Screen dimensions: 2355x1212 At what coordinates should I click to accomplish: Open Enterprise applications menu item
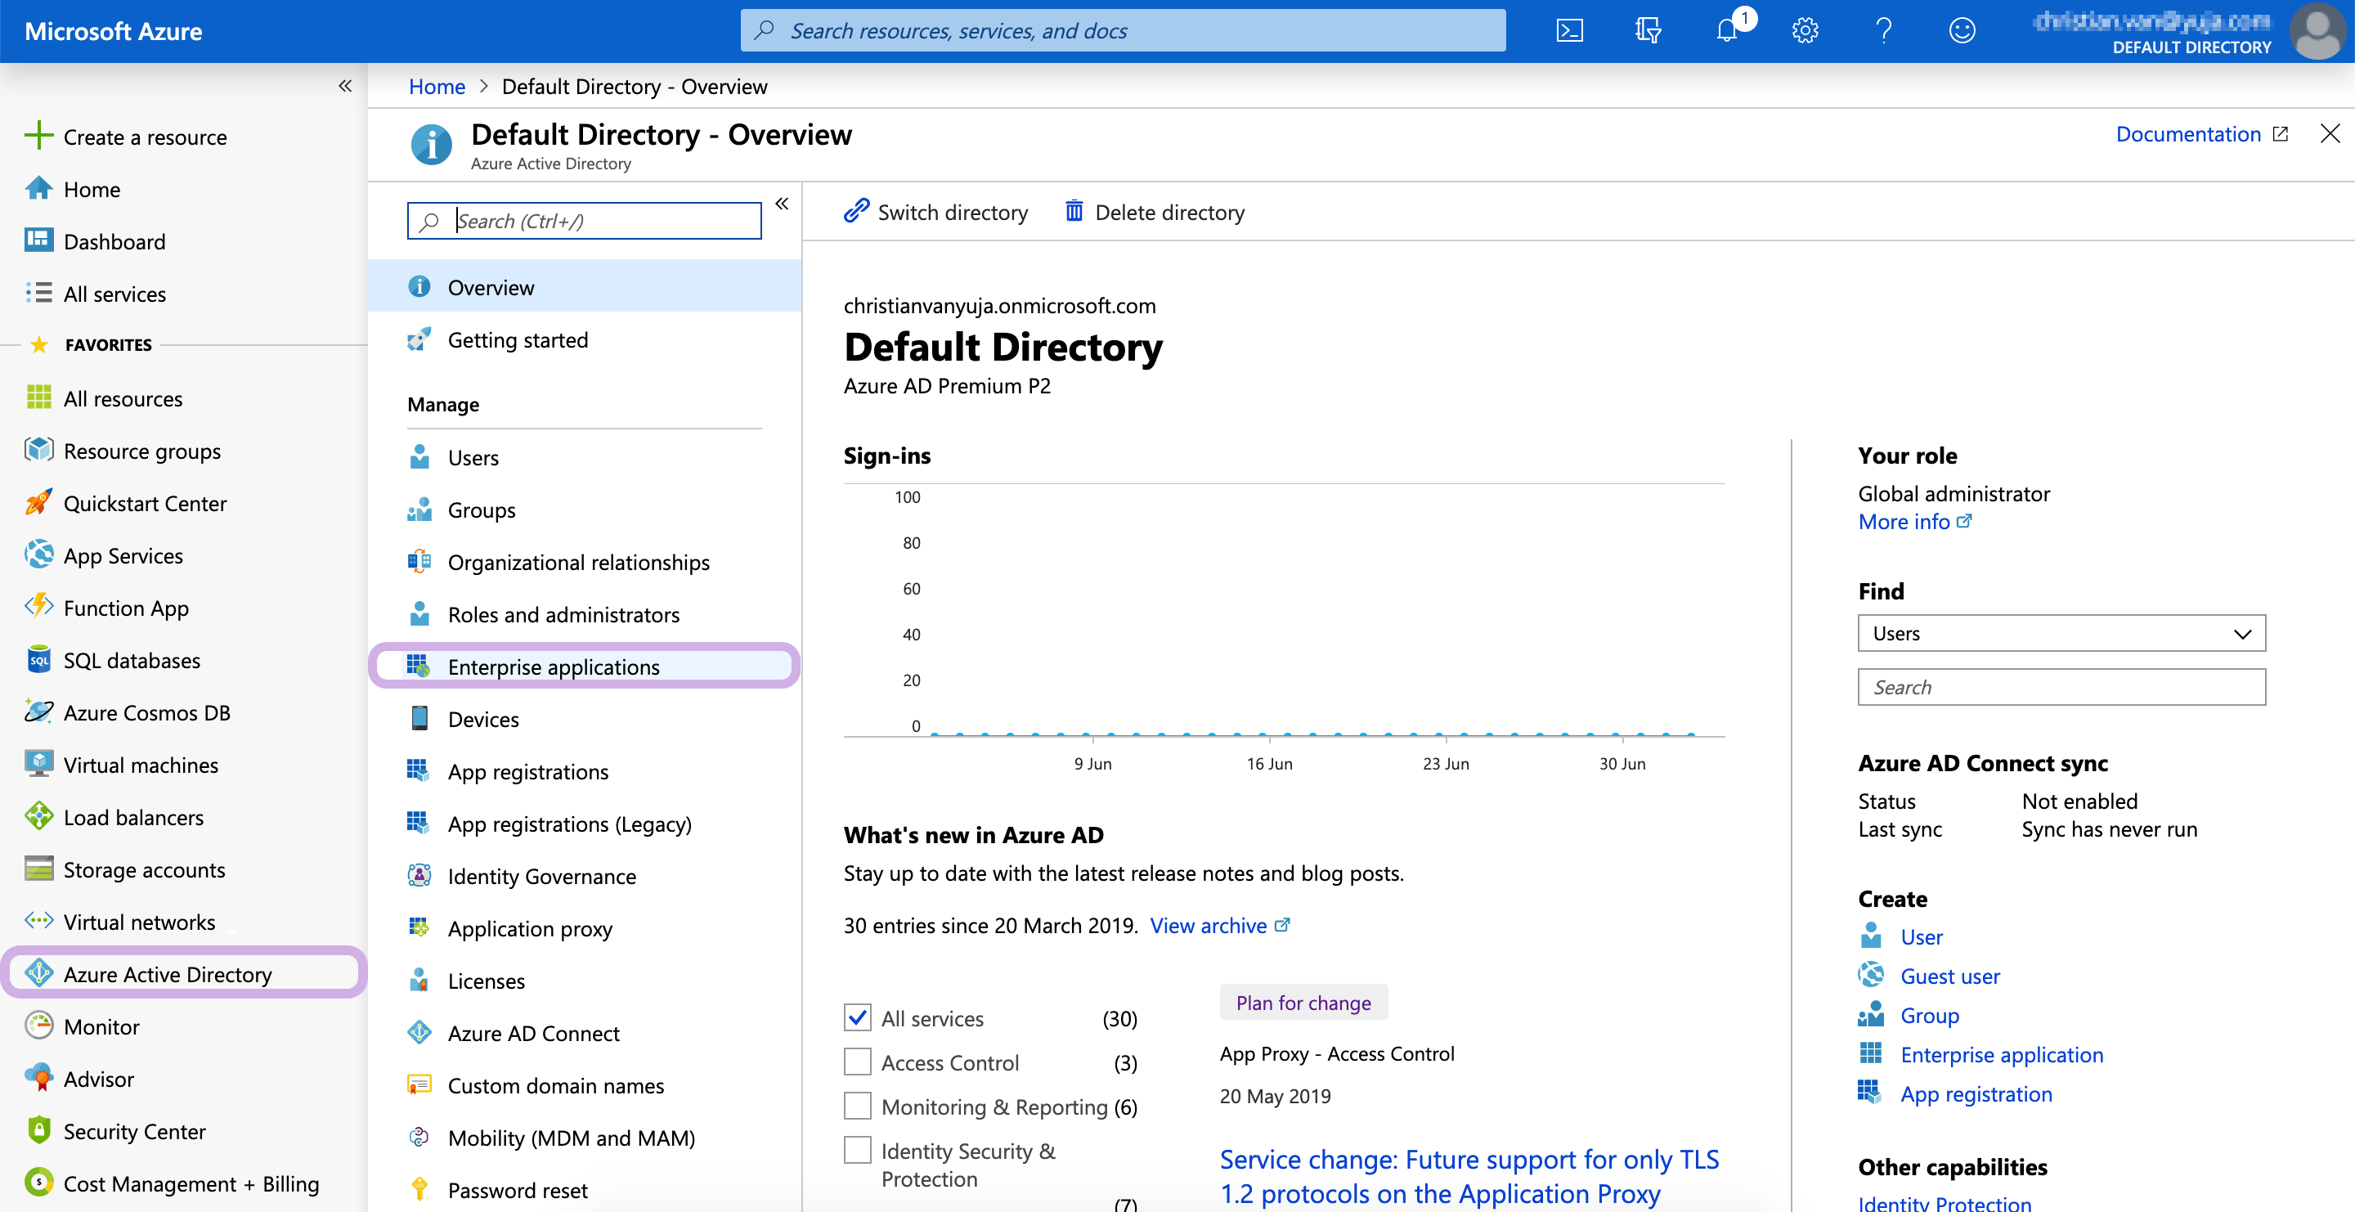[553, 667]
